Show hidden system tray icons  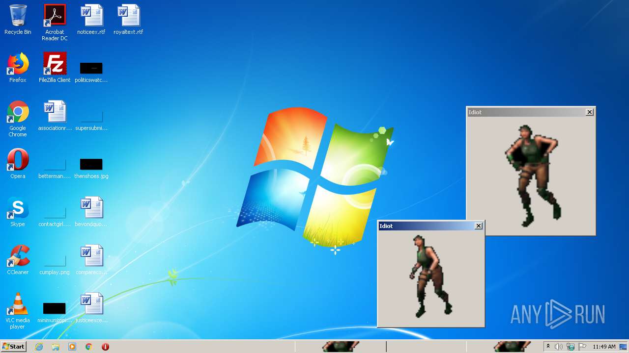click(x=548, y=347)
